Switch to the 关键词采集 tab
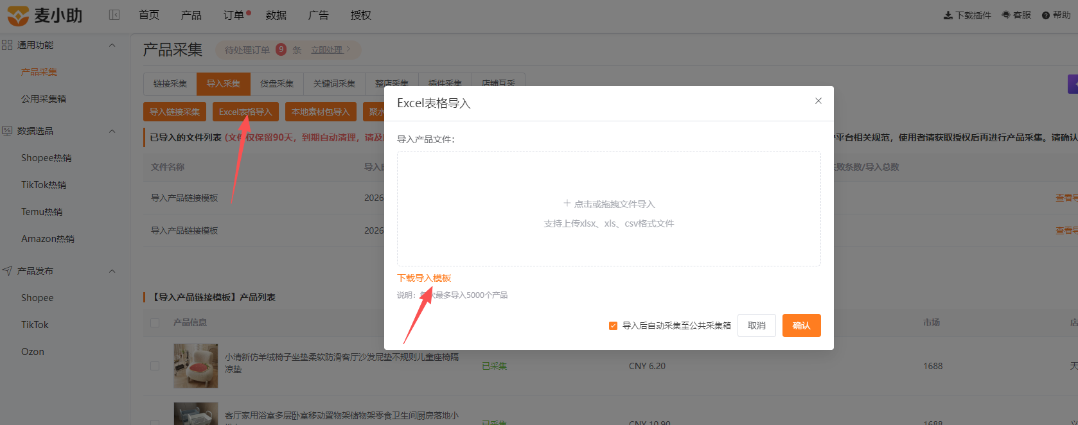 click(x=334, y=83)
